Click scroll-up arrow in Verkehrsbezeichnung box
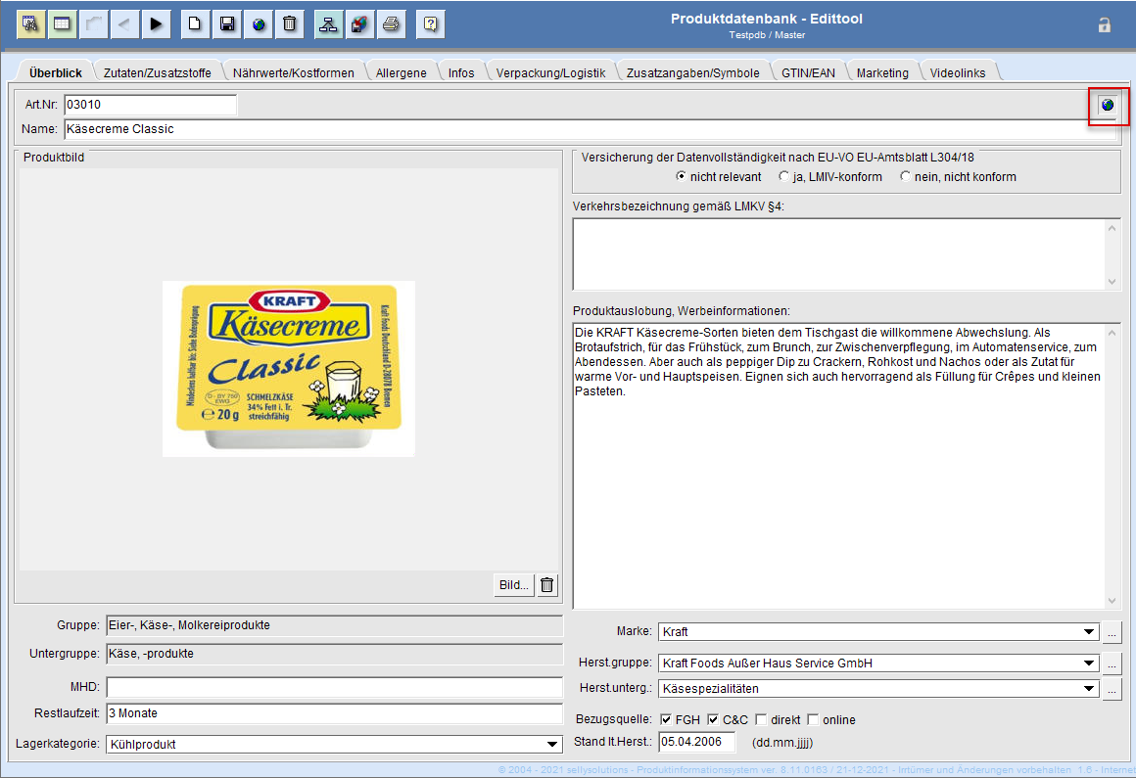Screen dimensions: 1136x778 point(1112,228)
